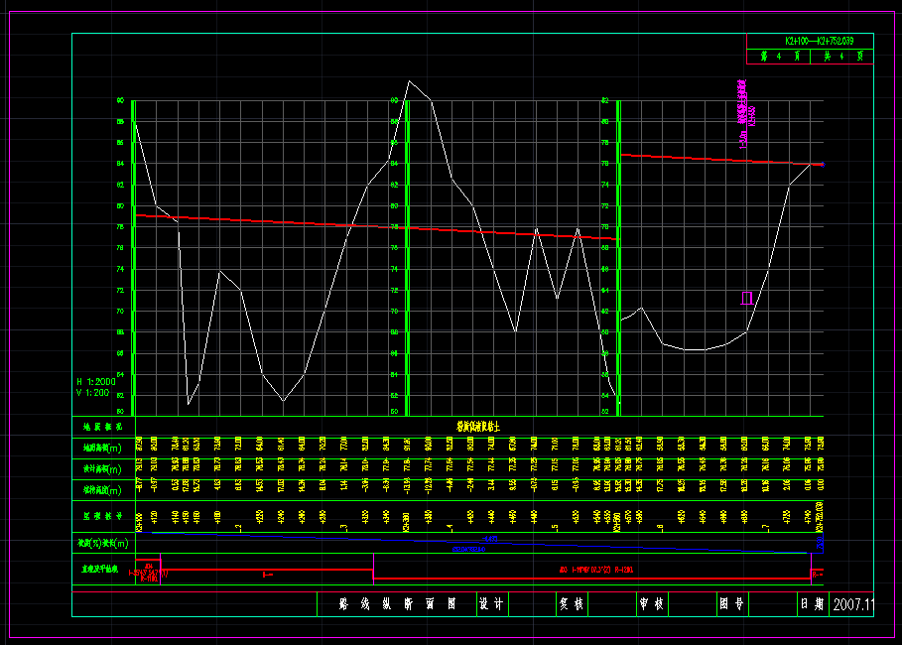Select the 路线纵断面图 drawing title
This screenshot has height=645, width=902.
[x=396, y=603]
